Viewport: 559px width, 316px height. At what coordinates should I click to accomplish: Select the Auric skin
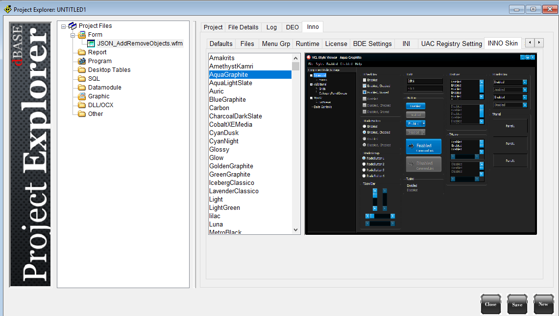[x=250, y=91]
